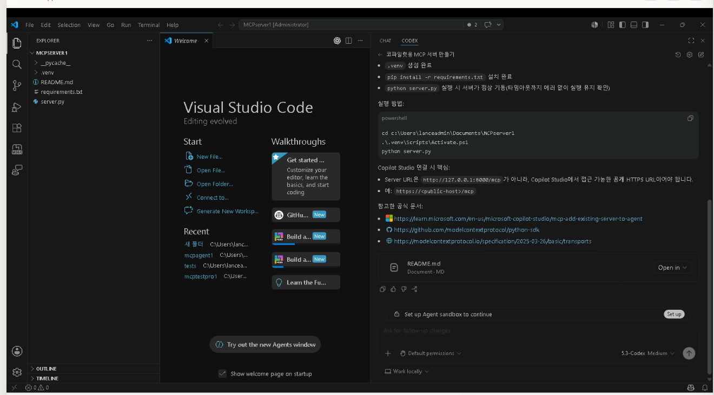Image resolution: width=714 pixels, height=395 pixels.
Task: Open the Selection menu
Action: tap(69, 25)
